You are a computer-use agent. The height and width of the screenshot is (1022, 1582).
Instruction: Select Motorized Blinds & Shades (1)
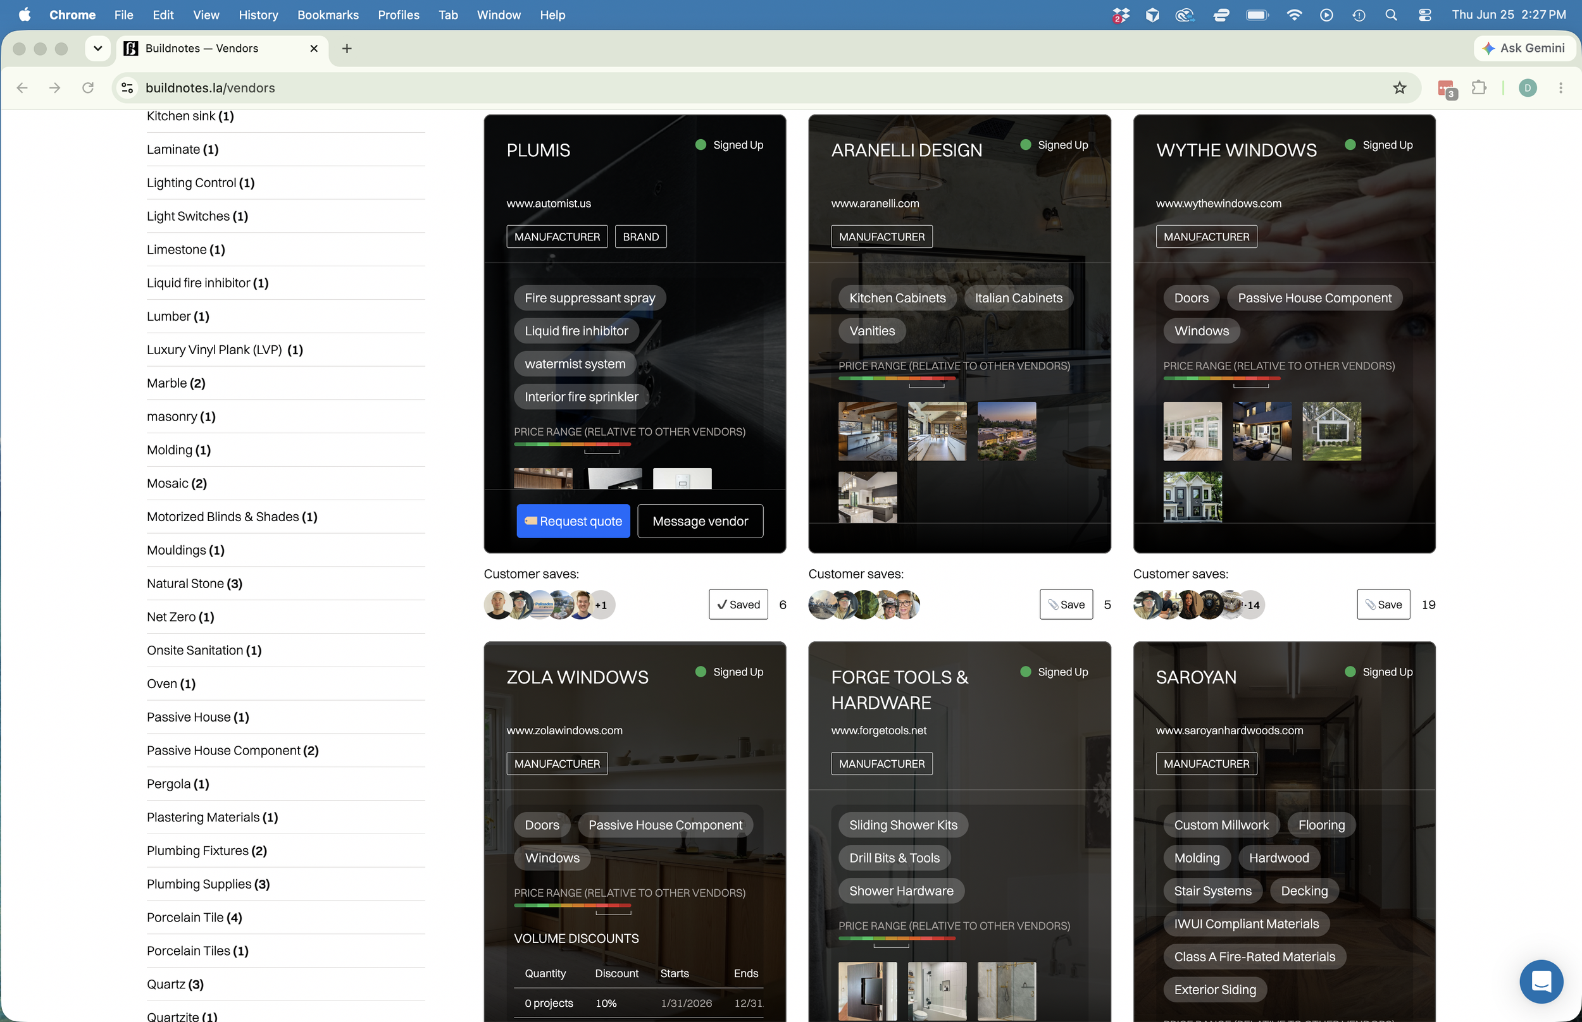[x=232, y=516]
